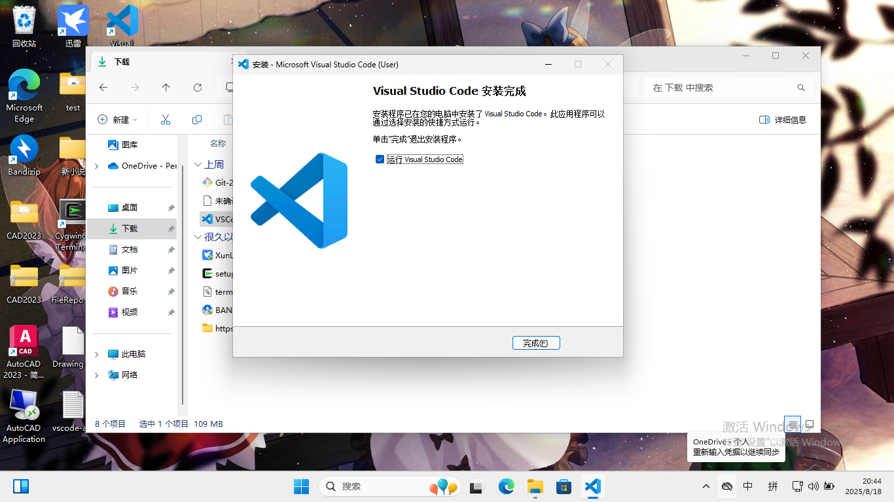Image resolution: width=894 pixels, height=502 pixels.
Task: Click the cut scissors icon
Action: tap(166, 120)
